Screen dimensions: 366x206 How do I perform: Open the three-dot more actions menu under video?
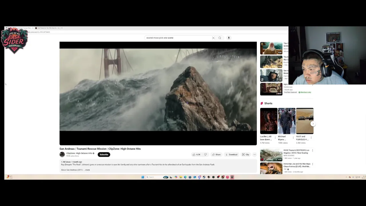[x=254, y=154]
